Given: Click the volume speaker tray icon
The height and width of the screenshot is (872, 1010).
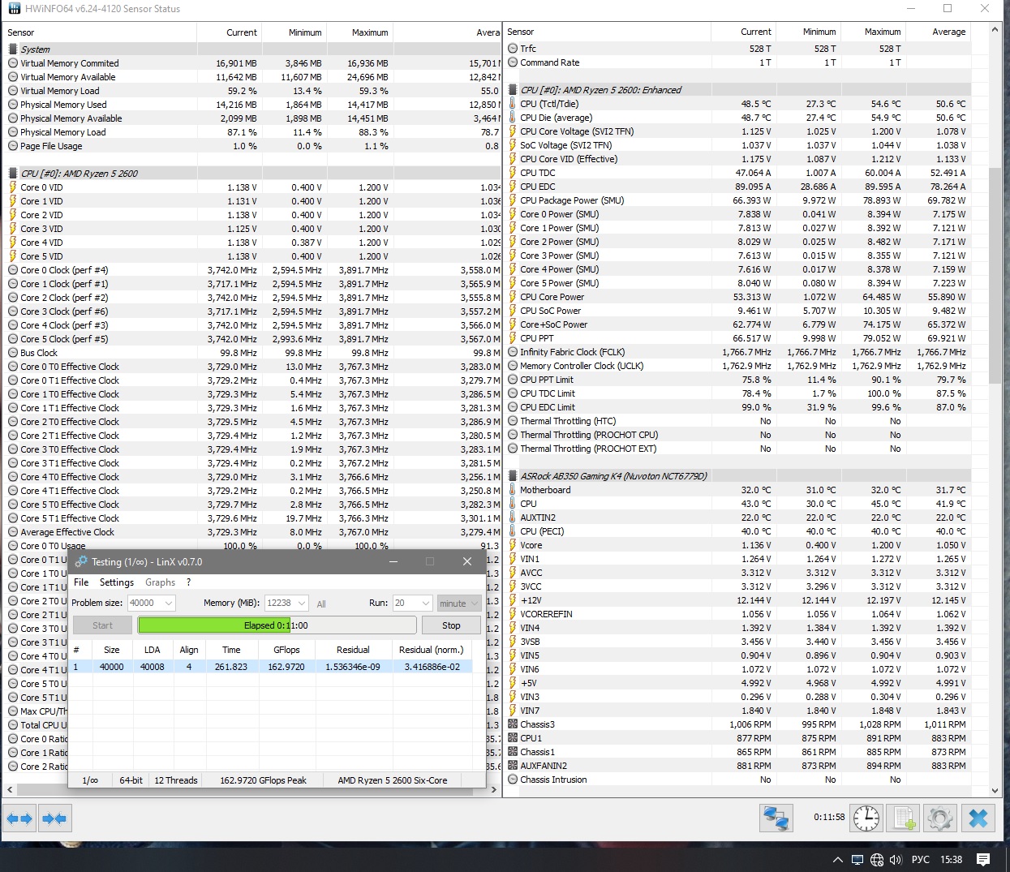Looking at the screenshot, I should pyautogui.click(x=896, y=860).
